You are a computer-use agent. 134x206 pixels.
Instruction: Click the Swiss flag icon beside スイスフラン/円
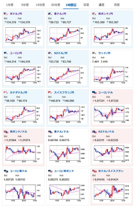50,92
